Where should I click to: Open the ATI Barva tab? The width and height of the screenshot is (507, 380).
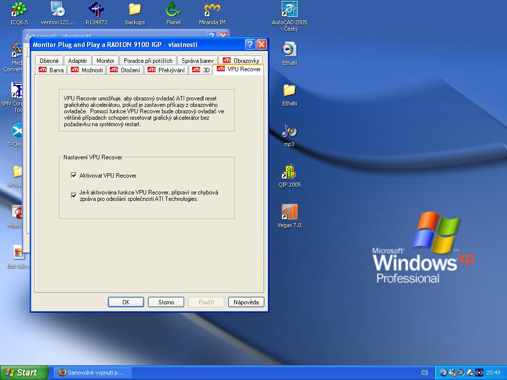(51, 70)
